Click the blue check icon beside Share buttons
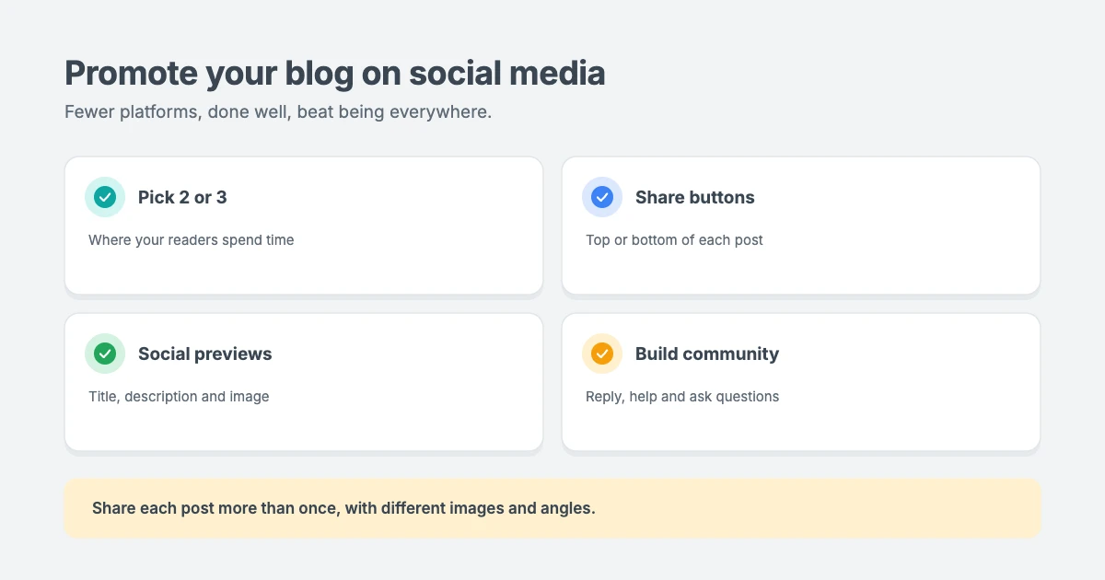The height and width of the screenshot is (580, 1105). [602, 197]
